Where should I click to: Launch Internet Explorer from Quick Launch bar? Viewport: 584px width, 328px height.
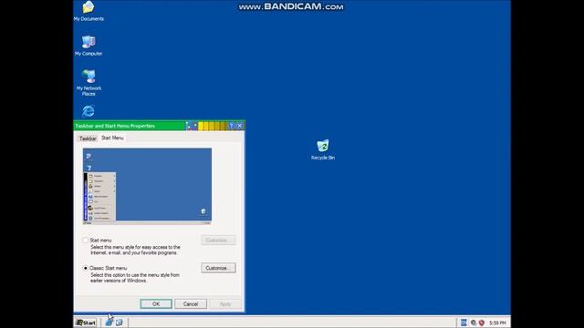click(x=109, y=322)
